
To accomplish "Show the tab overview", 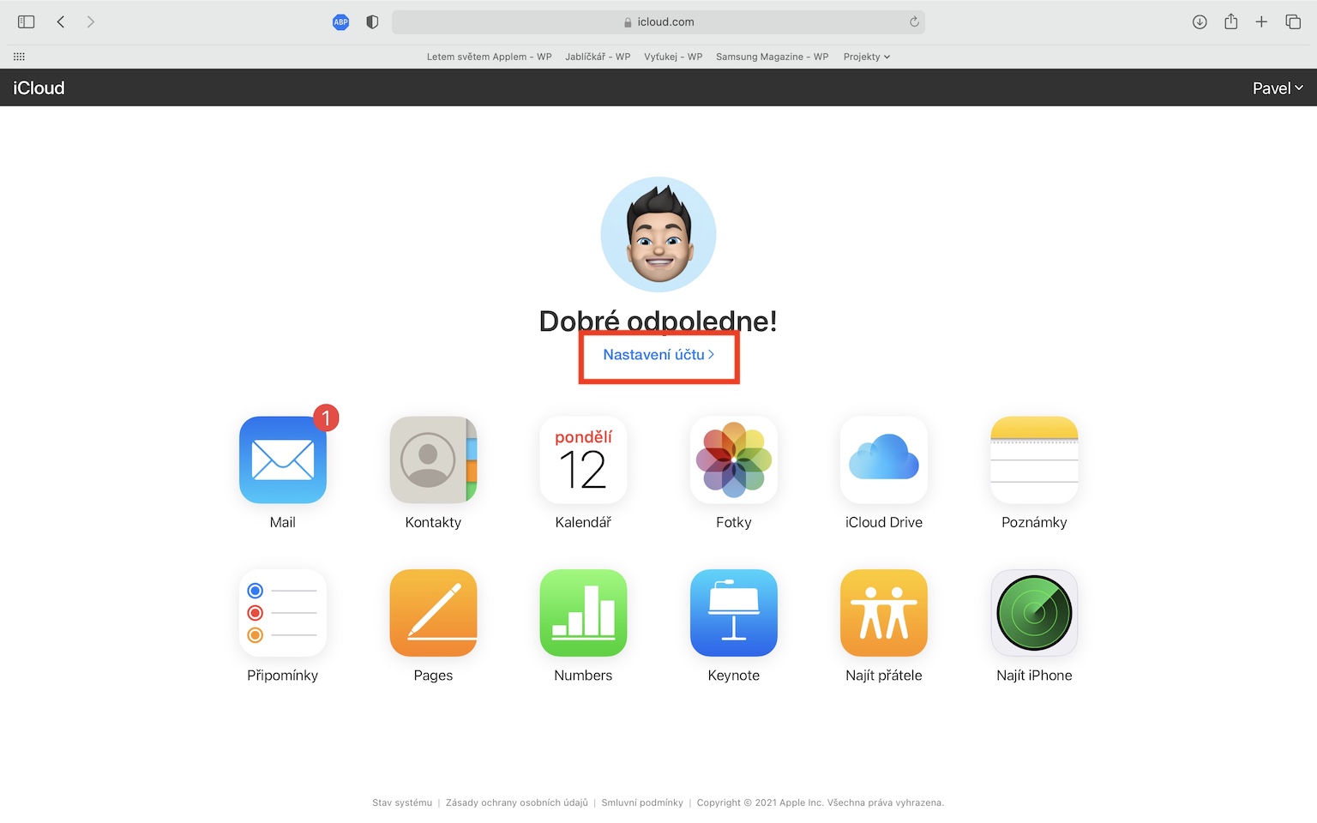I will pos(1293,21).
